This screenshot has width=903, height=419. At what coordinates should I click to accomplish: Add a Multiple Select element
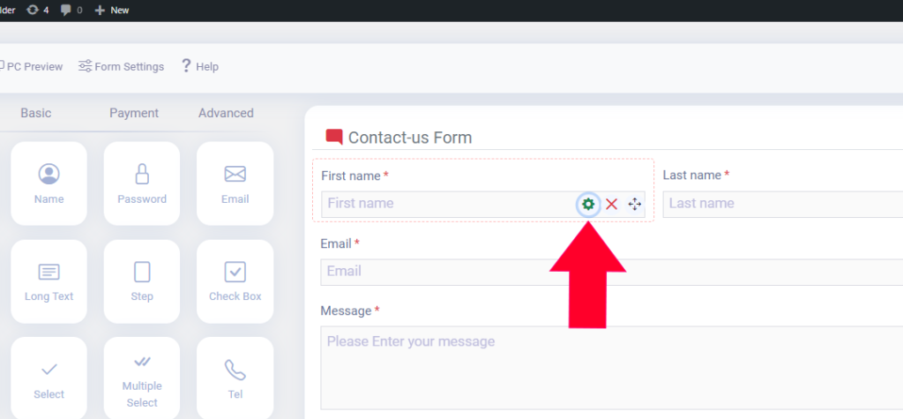coord(142,378)
